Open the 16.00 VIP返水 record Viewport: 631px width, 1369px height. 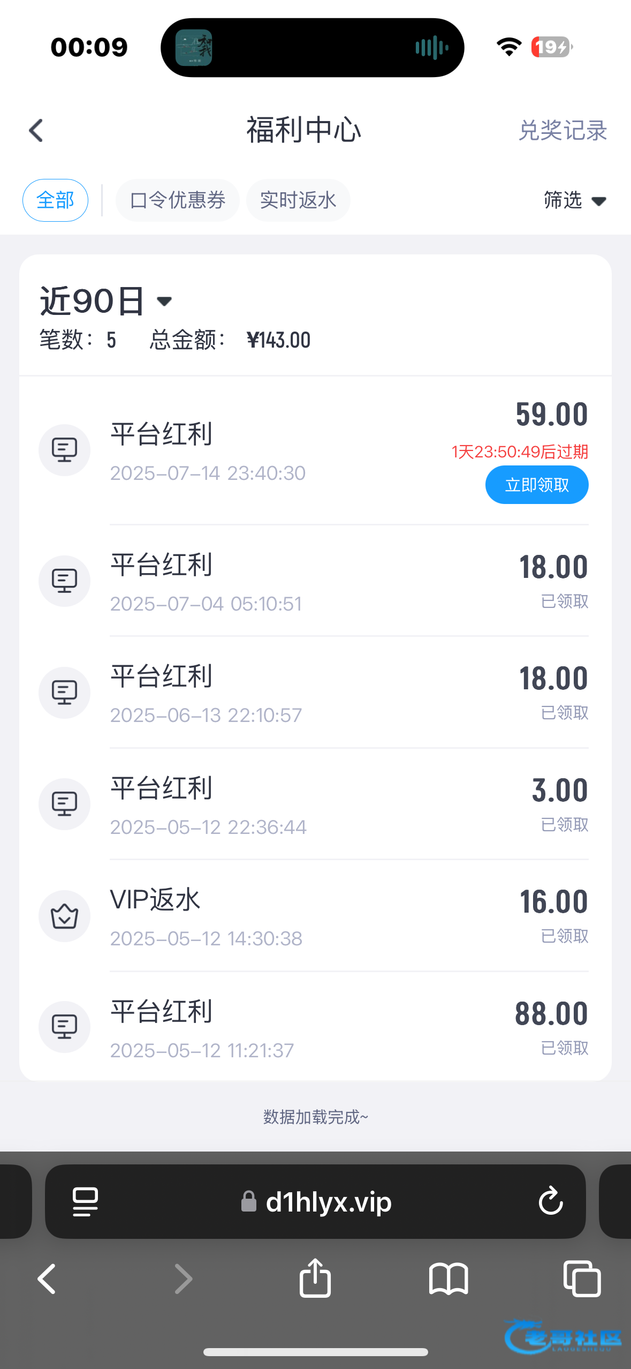pyautogui.click(x=315, y=916)
